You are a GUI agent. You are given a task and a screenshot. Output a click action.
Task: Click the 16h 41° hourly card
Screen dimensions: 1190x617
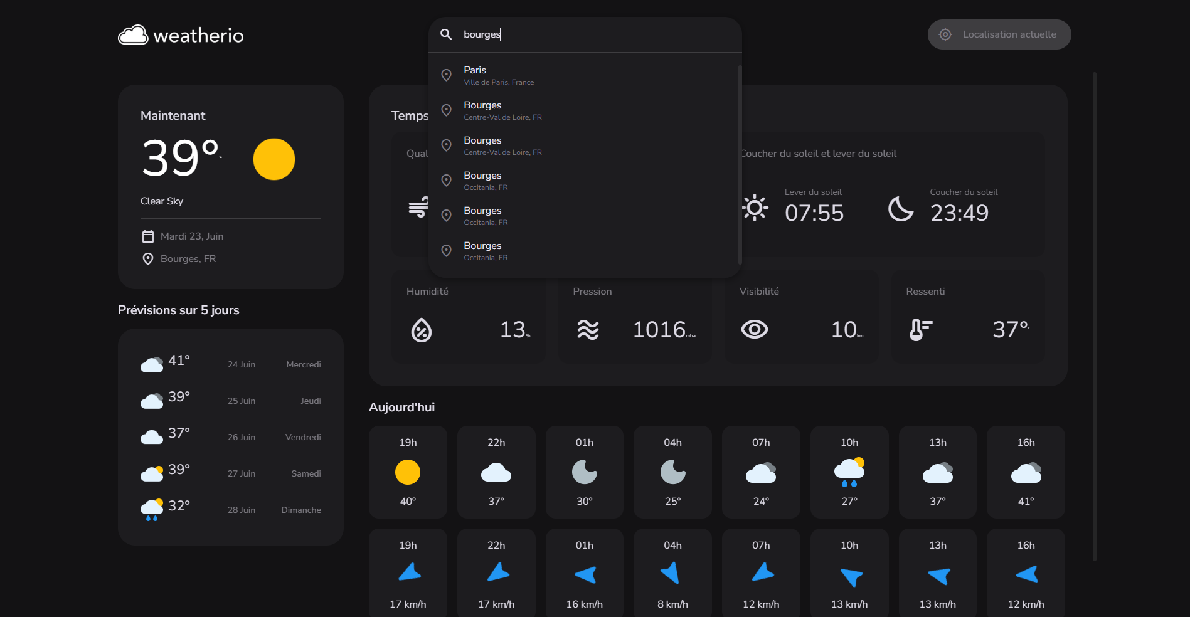pyautogui.click(x=1026, y=472)
